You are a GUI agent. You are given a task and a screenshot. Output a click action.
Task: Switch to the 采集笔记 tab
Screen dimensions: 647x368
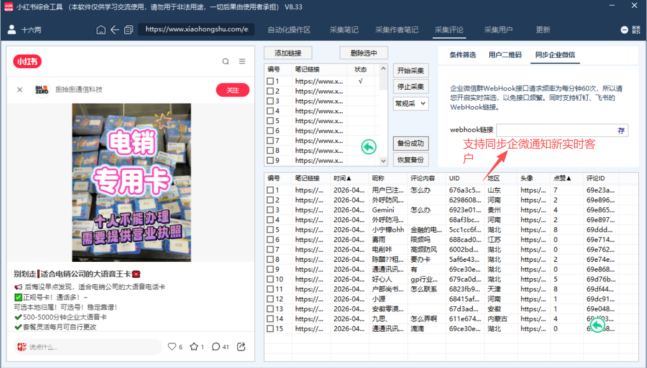(344, 30)
